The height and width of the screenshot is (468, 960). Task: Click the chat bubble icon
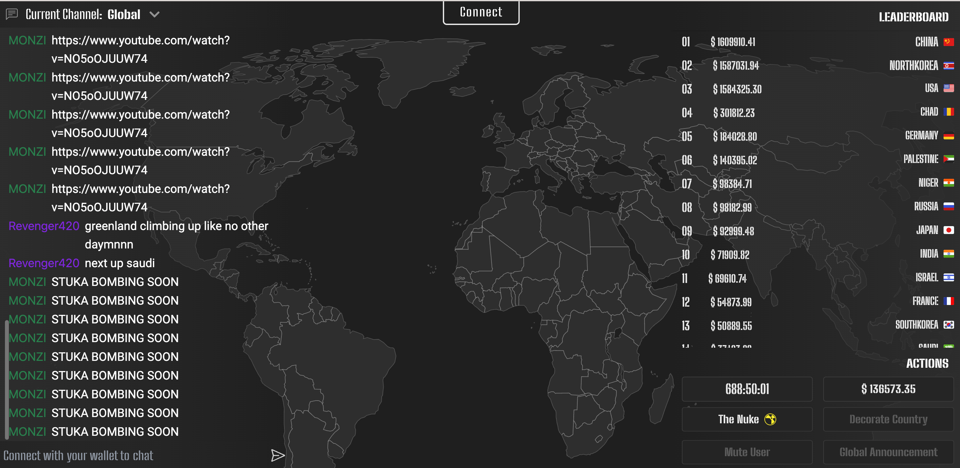(12, 14)
